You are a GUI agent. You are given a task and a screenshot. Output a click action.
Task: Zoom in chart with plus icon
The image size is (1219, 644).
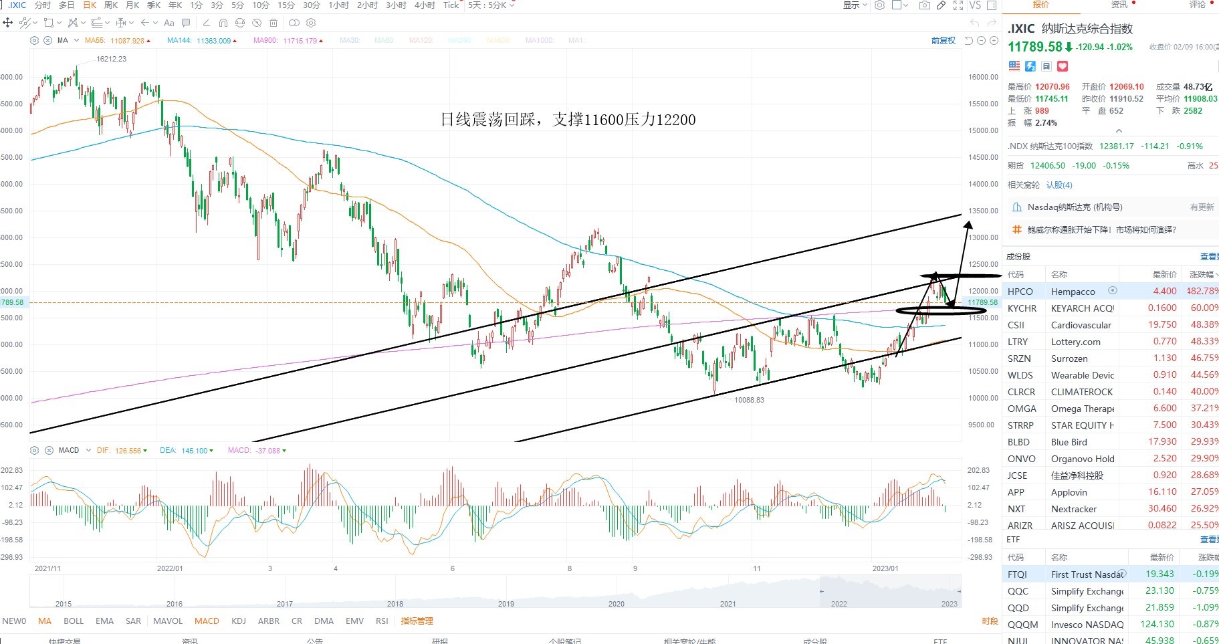[x=994, y=41]
